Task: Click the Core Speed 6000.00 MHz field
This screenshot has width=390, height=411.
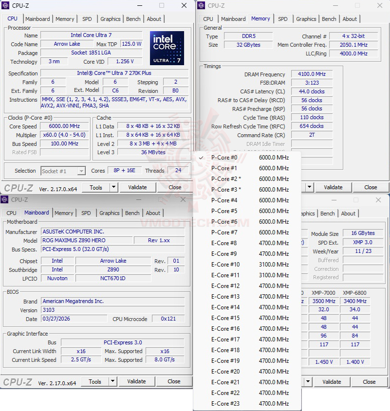Action: [64, 126]
